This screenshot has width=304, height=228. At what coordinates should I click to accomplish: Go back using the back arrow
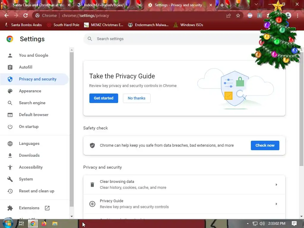click(x=7, y=15)
